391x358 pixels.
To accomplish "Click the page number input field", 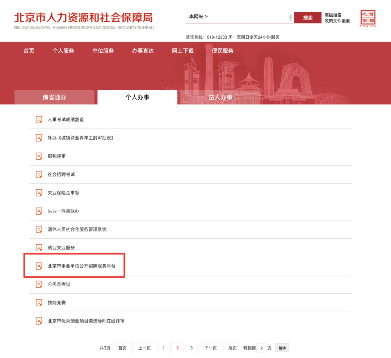I will coord(261,348).
